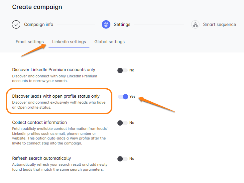Enable Refresh search automatically toggle
Image resolution: width=244 pixels, height=183 pixels.
[122, 159]
